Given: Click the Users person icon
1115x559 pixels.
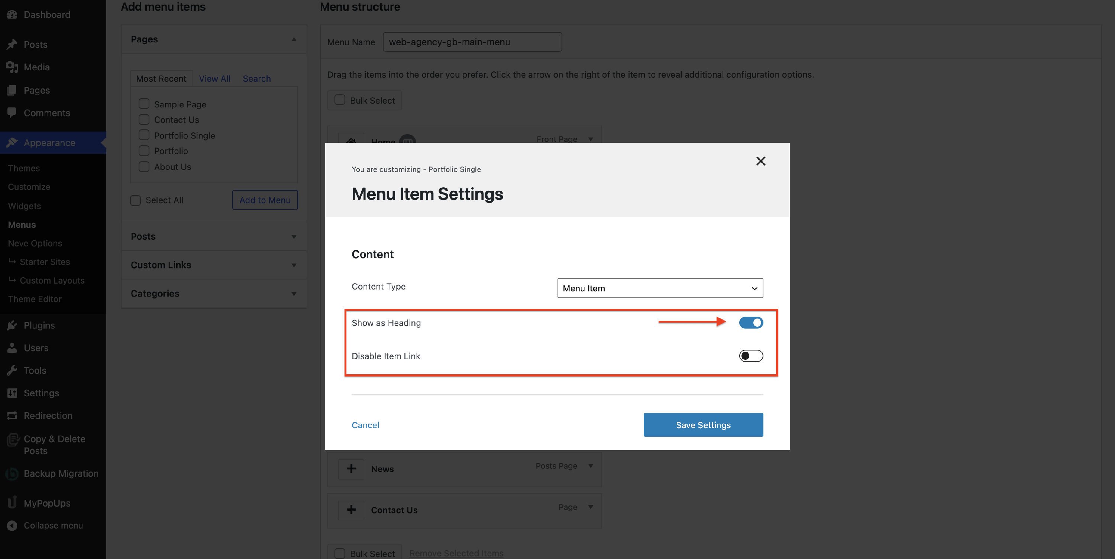Looking at the screenshot, I should [x=12, y=348].
